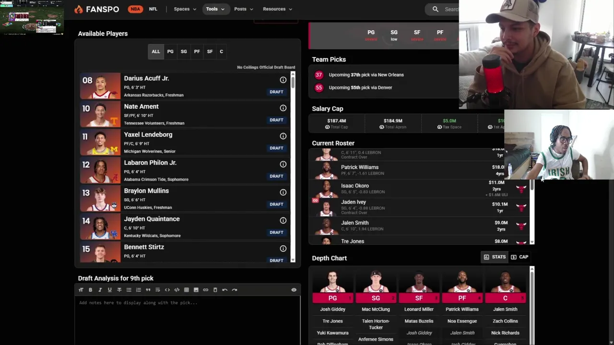The height and width of the screenshot is (345, 614).
Task: Filter available players by PG
Action: pos(170,52)
